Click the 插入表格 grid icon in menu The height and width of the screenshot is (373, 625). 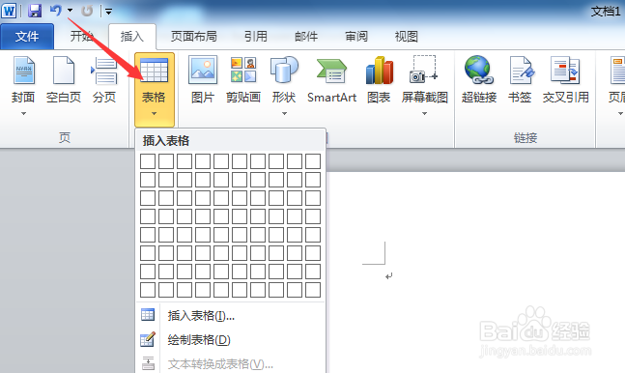[x=148, y=315]
